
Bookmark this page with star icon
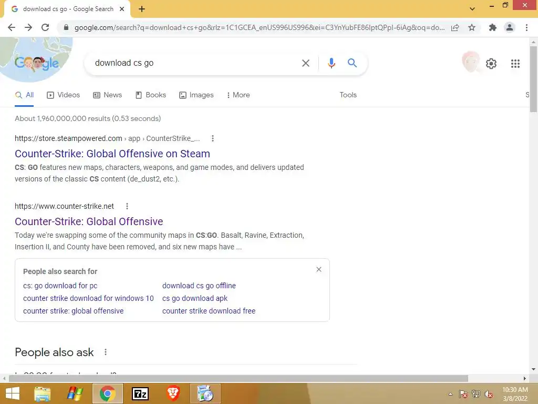point(472,27)
